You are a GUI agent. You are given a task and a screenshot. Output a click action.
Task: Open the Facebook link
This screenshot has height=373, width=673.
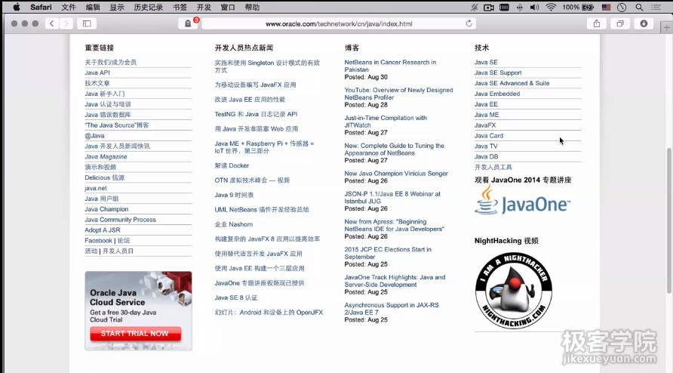pos(98,241)
